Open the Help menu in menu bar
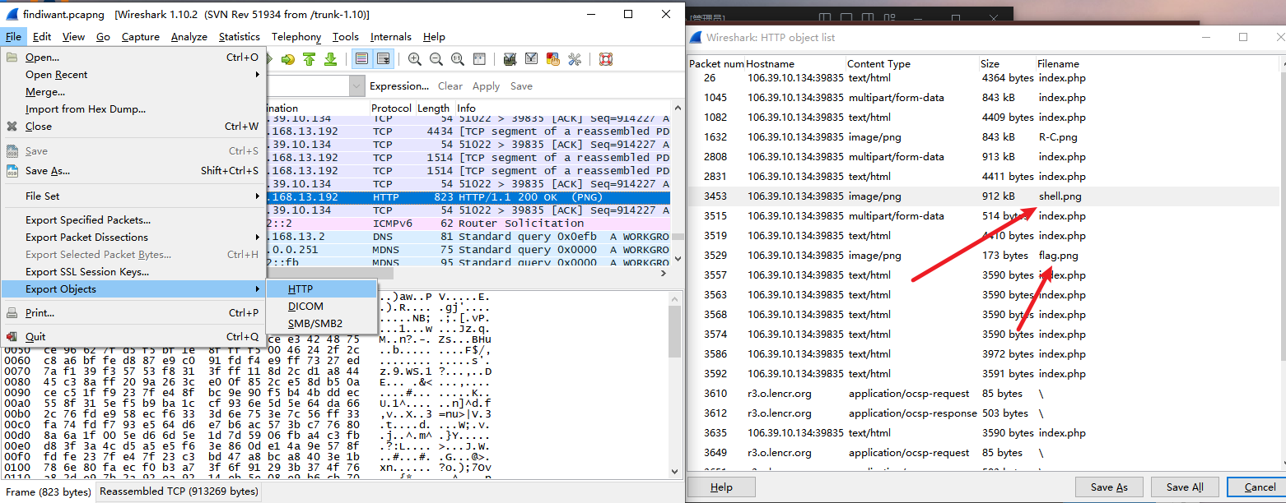Screen dimensions: 1286x503 tap(434, 36)
